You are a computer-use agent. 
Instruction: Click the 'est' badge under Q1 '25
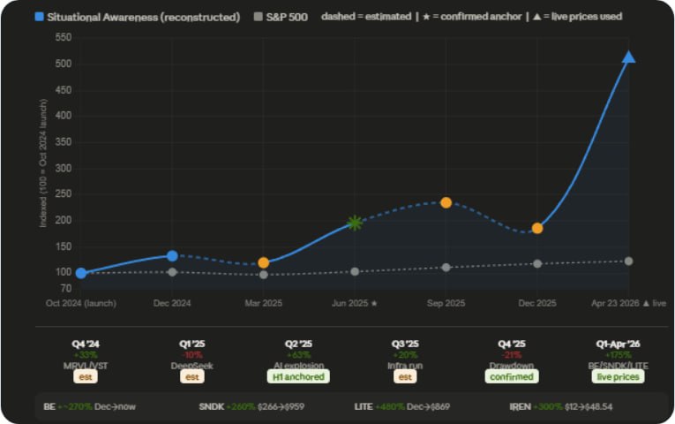pos(192,377)
